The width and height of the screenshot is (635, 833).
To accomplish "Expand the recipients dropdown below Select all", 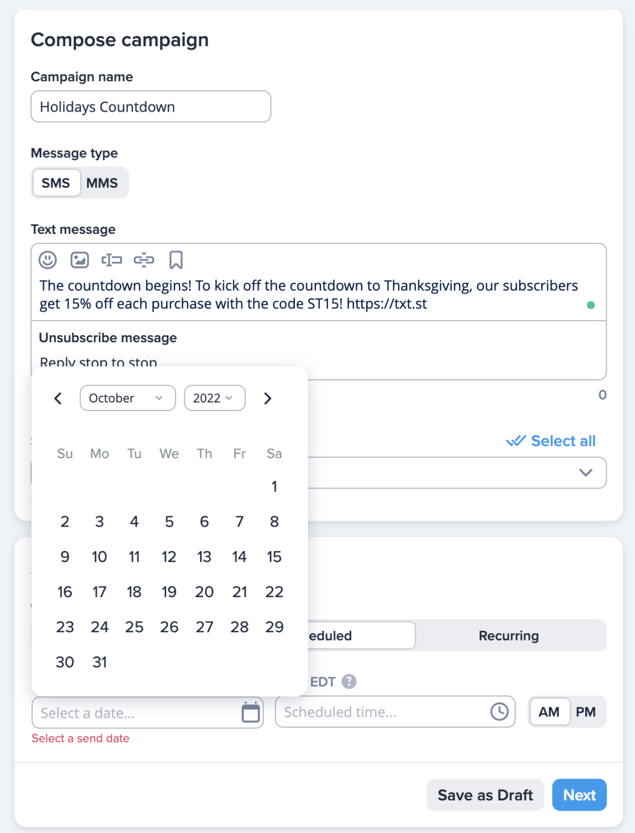I will click(586, 472).
